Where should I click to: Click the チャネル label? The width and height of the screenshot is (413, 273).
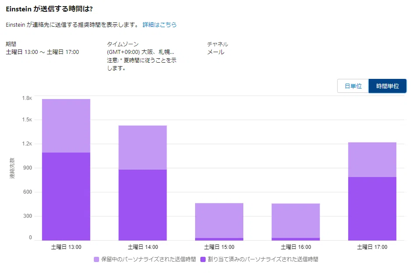pyautogui.click(x=217, y=44)
